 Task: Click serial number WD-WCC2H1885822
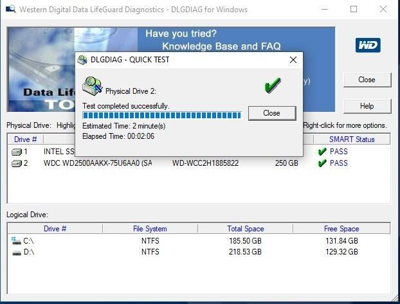point(205,163)
